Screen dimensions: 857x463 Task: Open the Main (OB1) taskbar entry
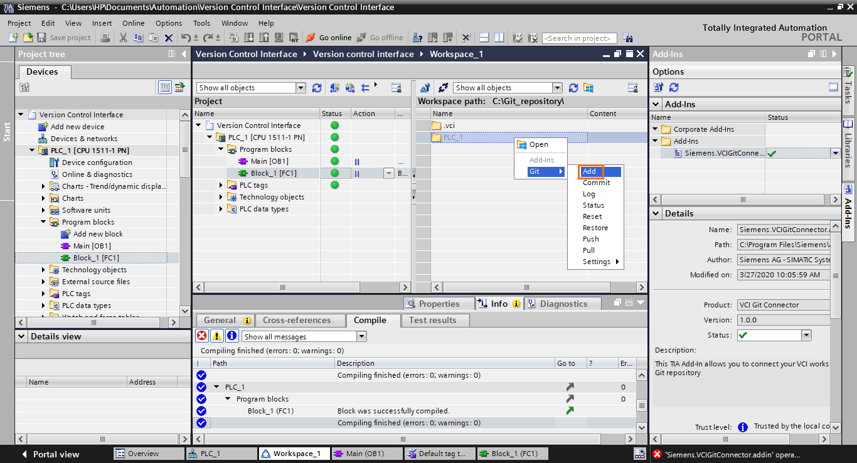367,453
